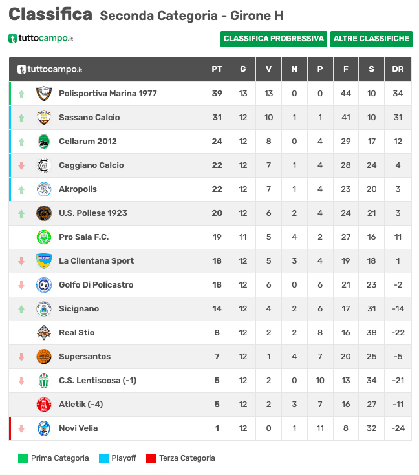Open the Pro Sala F.C. team link
This screenshot has height=475, width=419.
pos(83,237)
